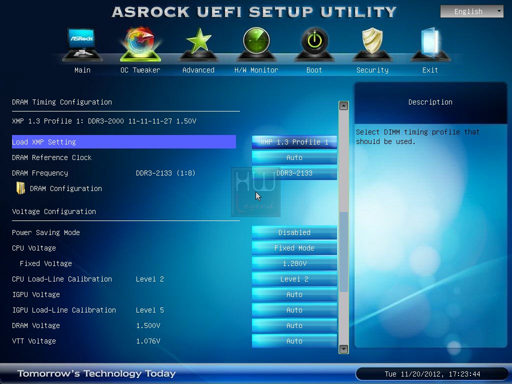Viewport: 512px width, 384px height.
Task: Change XMP 1.3 Profile 1 value
Action: [x=294, y=142]
